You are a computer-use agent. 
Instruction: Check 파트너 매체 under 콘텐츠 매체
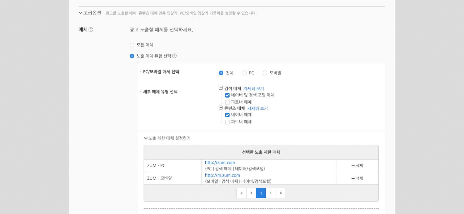point(227,122)
